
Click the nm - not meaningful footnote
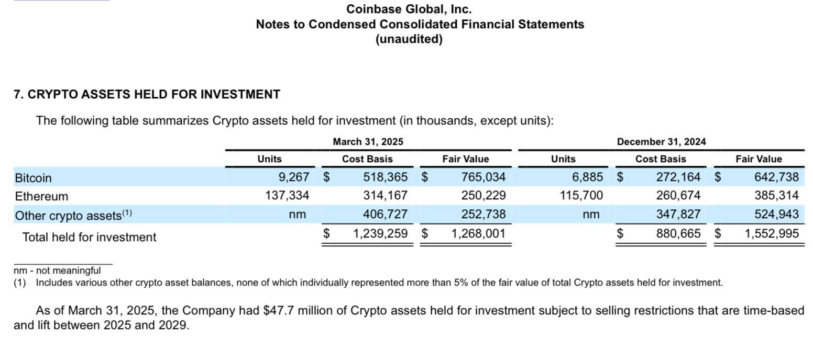pyautogui.click(x=57, y=271)
